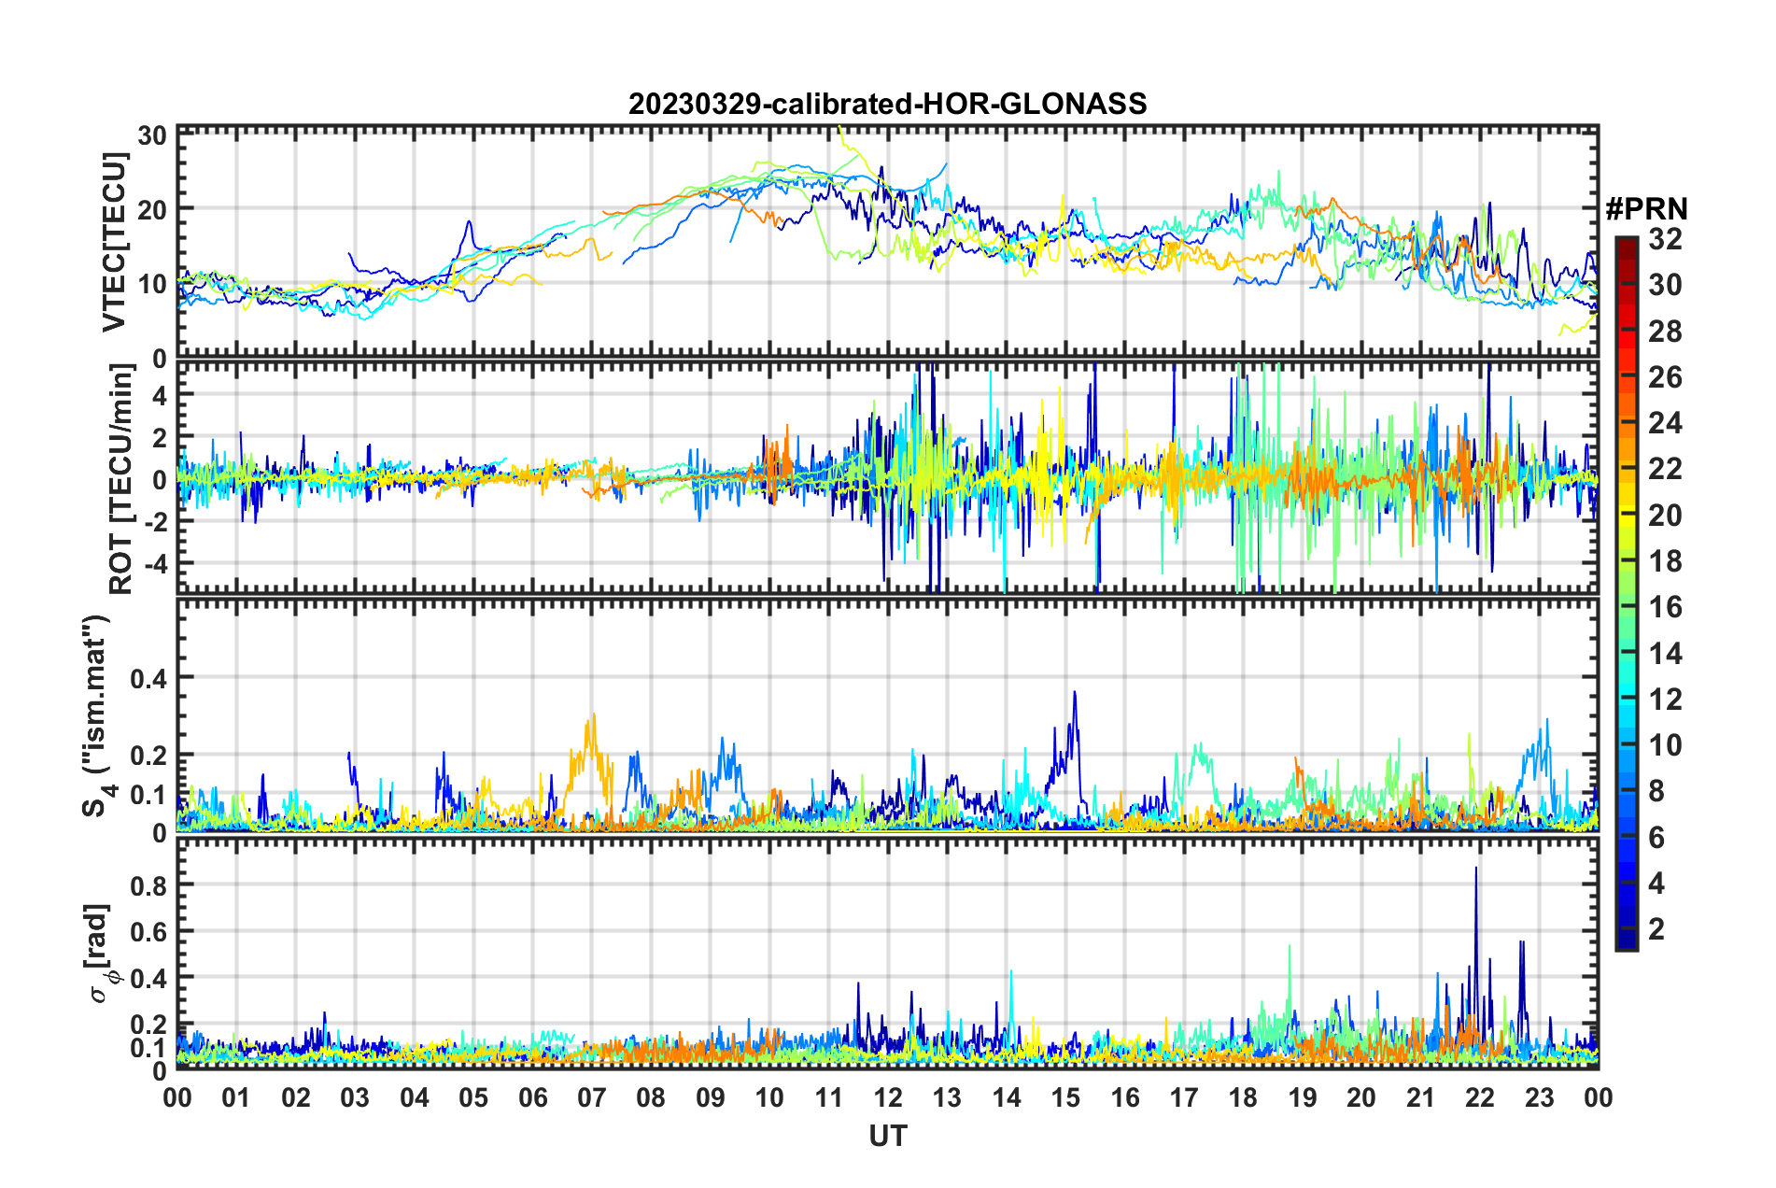The height and width of the screenshot is (1188, 1776).
Task: Click the S4 axis label
Action: tap(96, 715)
